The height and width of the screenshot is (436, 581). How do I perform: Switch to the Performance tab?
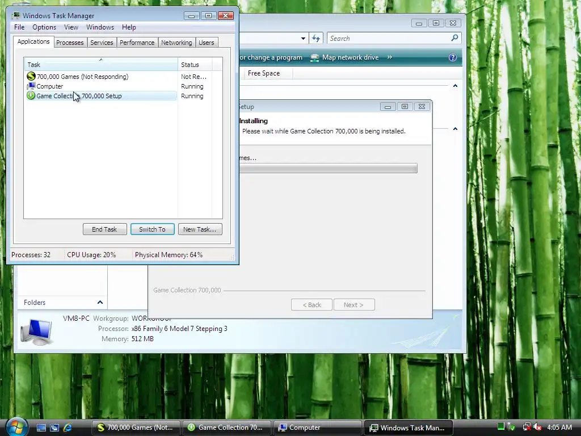(137, 43)
